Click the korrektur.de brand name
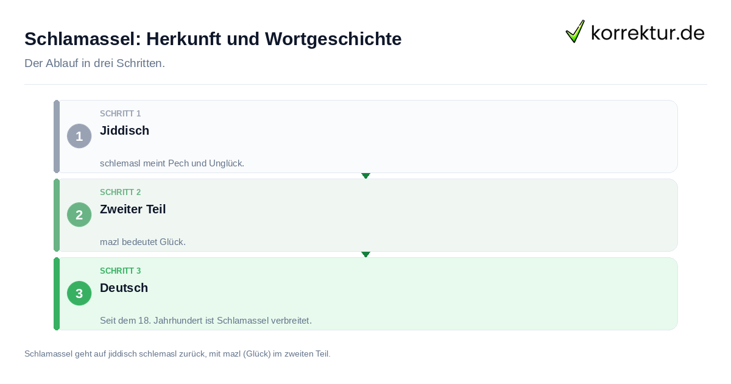Image resolution: width=731 pixels, height=384 pixels. pyautogui.click(x=648, y=32)
